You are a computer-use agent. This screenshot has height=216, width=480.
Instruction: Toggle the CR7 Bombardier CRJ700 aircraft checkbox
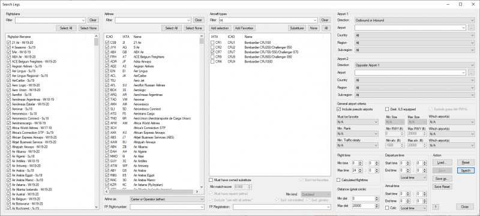pyautogui.click(x=212, y=52)
